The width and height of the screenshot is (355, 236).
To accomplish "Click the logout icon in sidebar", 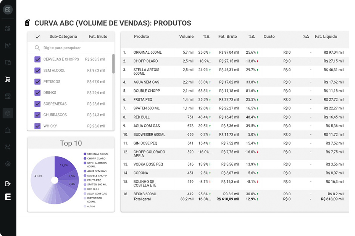I will tap(8, 183).
